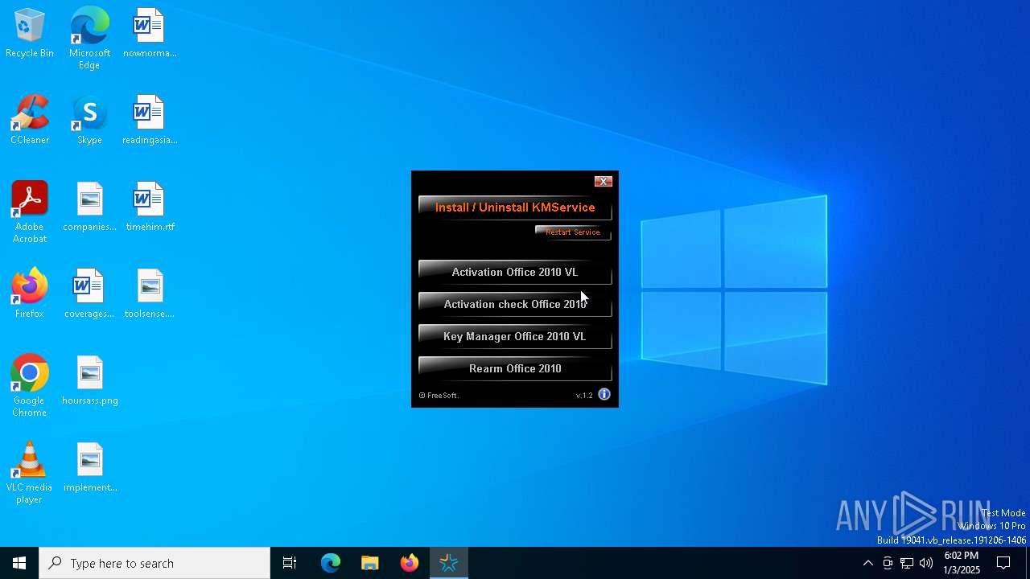The width and height of the screenshot is (1030, 579).
Task: Select the Microsoft Edge desktop shortcut
Action: [89, 39]
